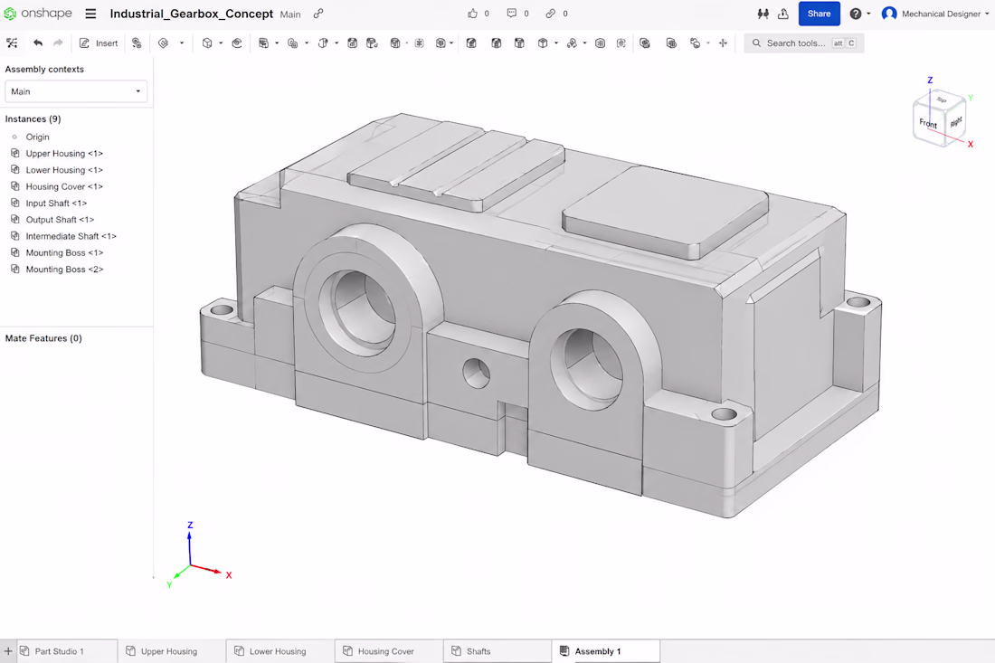Open the Shafts tab
995x663 pixels.
click(479, 651)
